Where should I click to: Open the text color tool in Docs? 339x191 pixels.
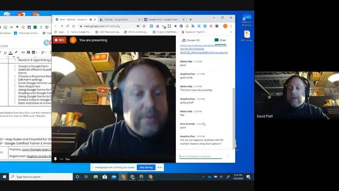(11, 53)
